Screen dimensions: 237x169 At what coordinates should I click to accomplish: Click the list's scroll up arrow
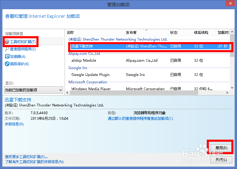point(232,32)
